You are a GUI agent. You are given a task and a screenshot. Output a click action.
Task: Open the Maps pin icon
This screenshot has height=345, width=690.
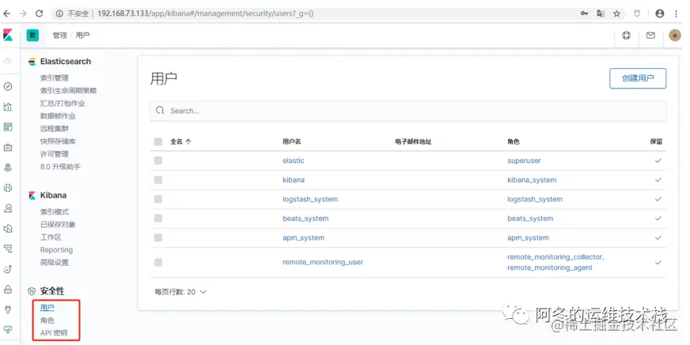point(7,168)
